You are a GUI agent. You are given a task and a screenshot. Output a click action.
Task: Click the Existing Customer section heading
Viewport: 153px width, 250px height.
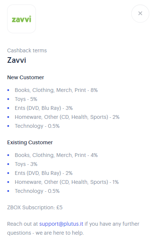tap(30, 142)
